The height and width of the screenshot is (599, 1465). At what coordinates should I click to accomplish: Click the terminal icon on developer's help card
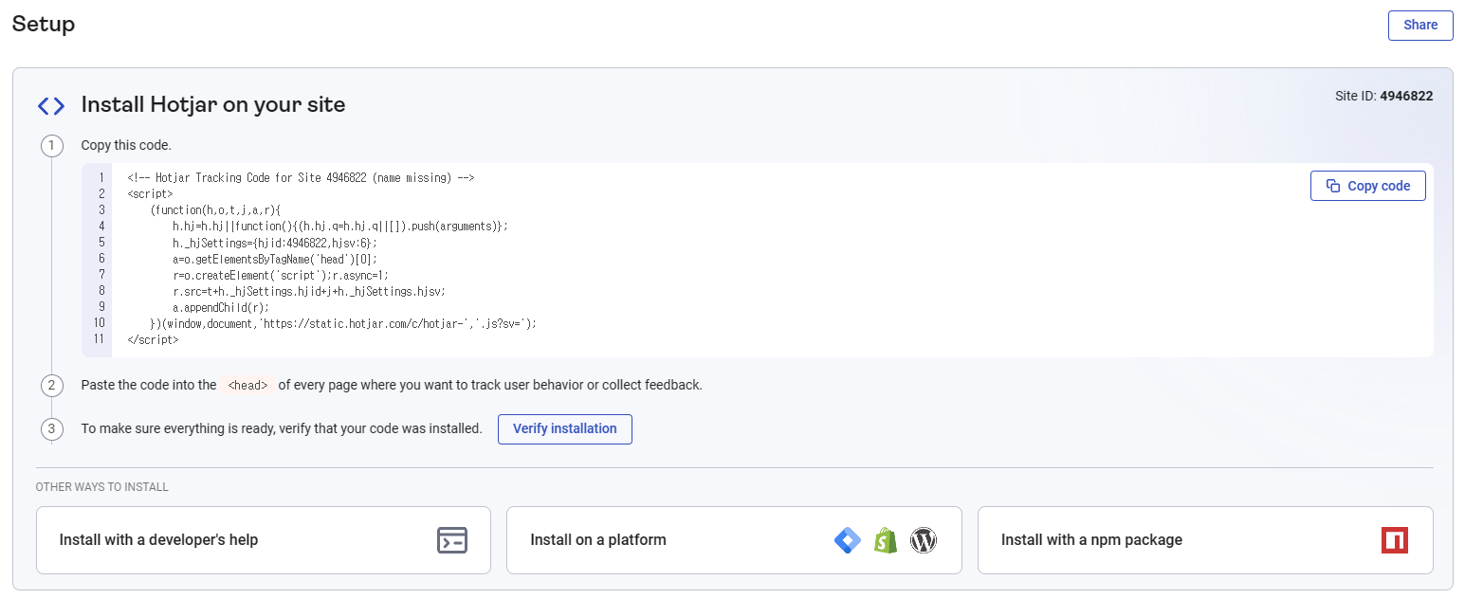[x=452, y=540]
